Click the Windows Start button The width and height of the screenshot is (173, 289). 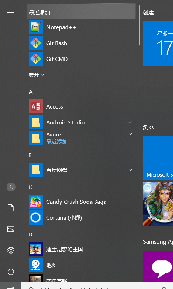[11, 285]
